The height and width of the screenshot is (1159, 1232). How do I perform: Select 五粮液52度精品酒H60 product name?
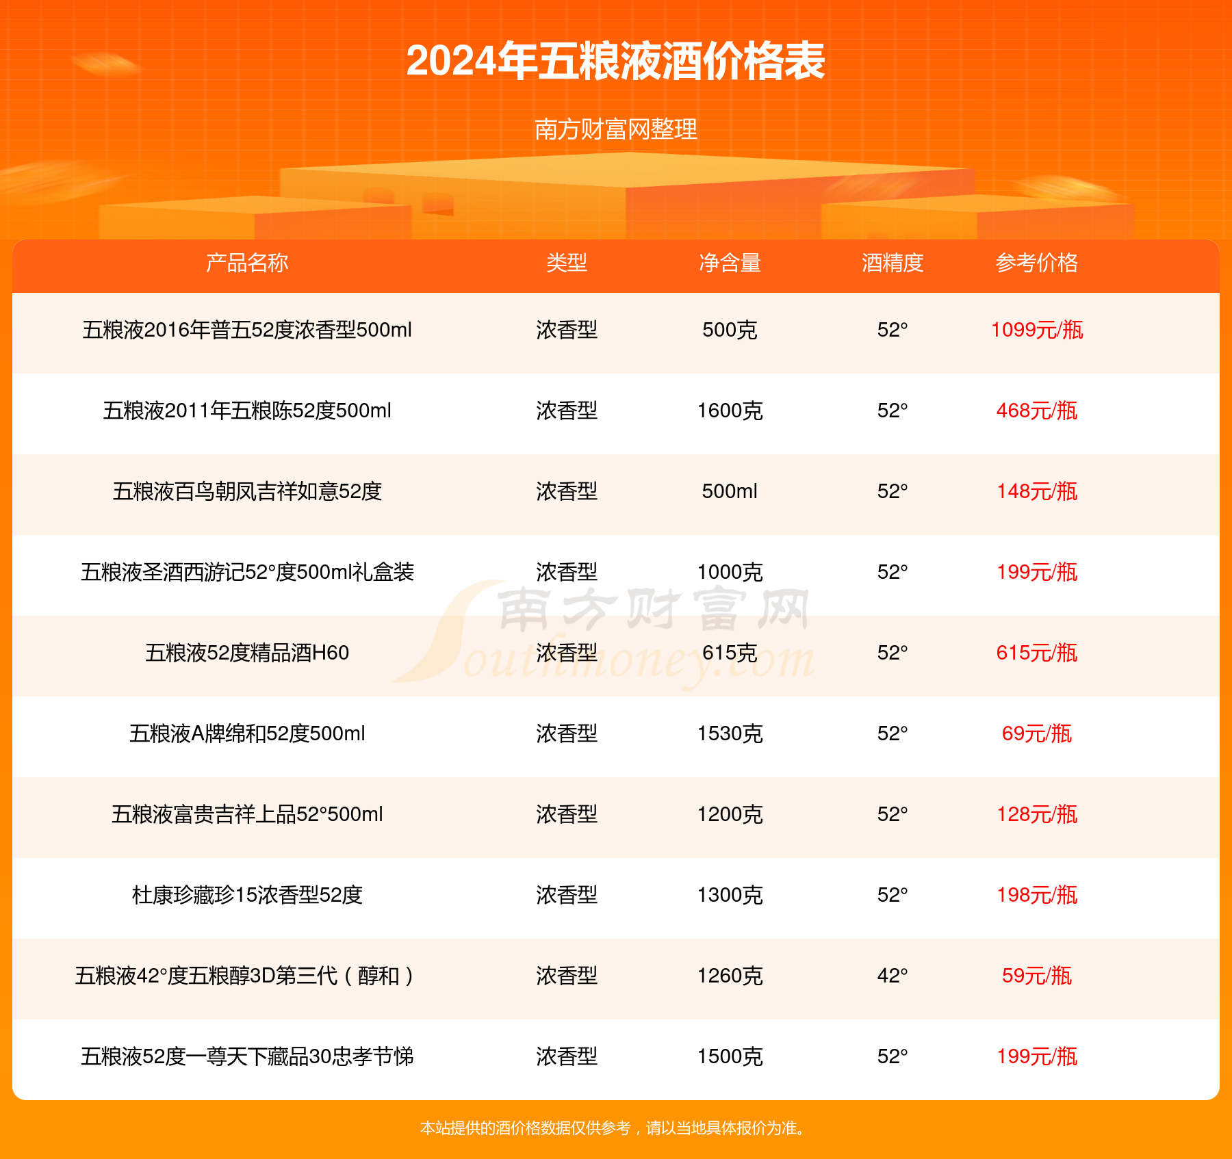tap(247, 653)
